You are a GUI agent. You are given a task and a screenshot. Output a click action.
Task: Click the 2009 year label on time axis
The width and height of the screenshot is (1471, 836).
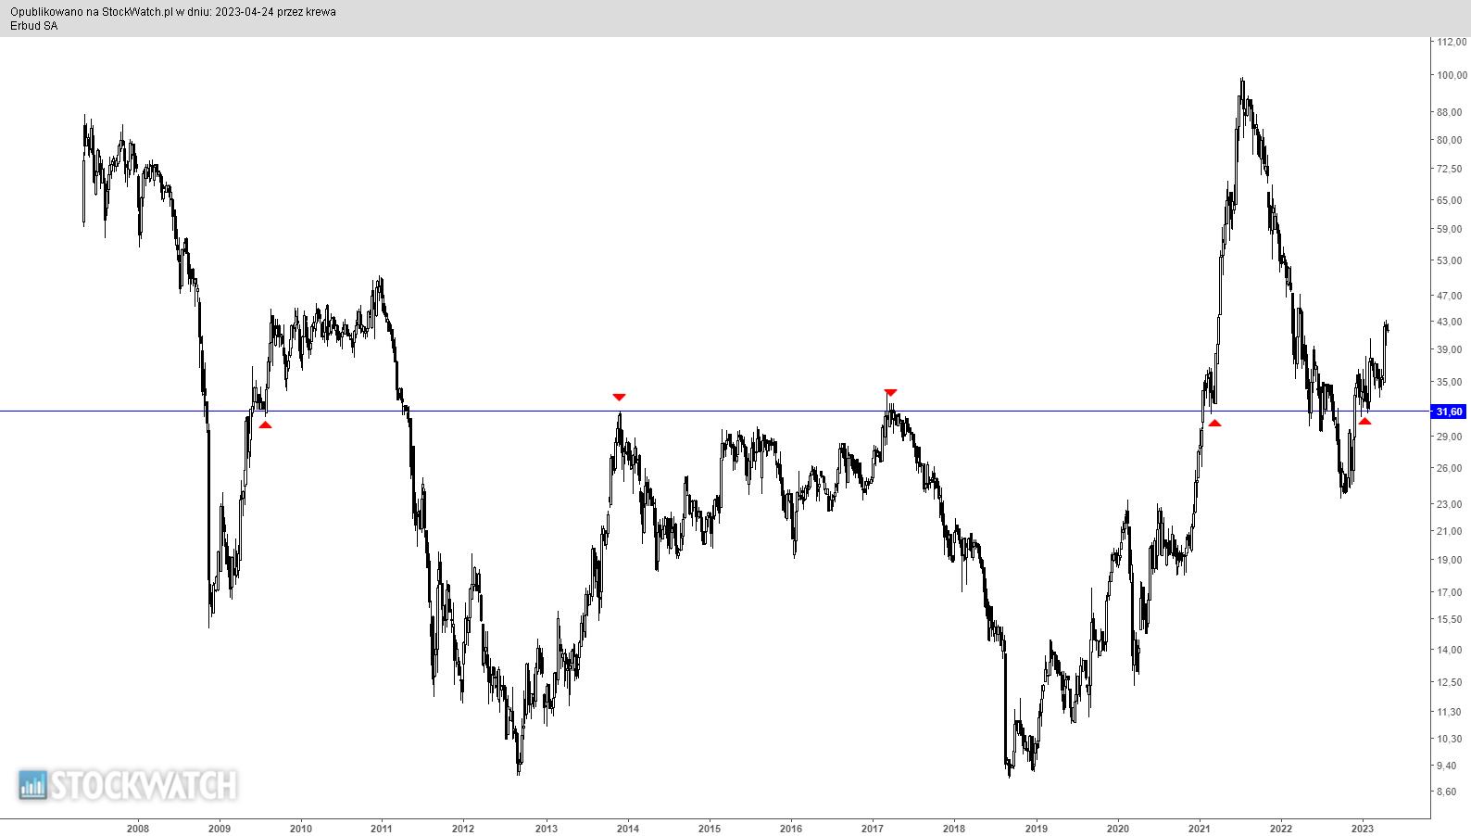pyautogui.click(x=219, y=829)
